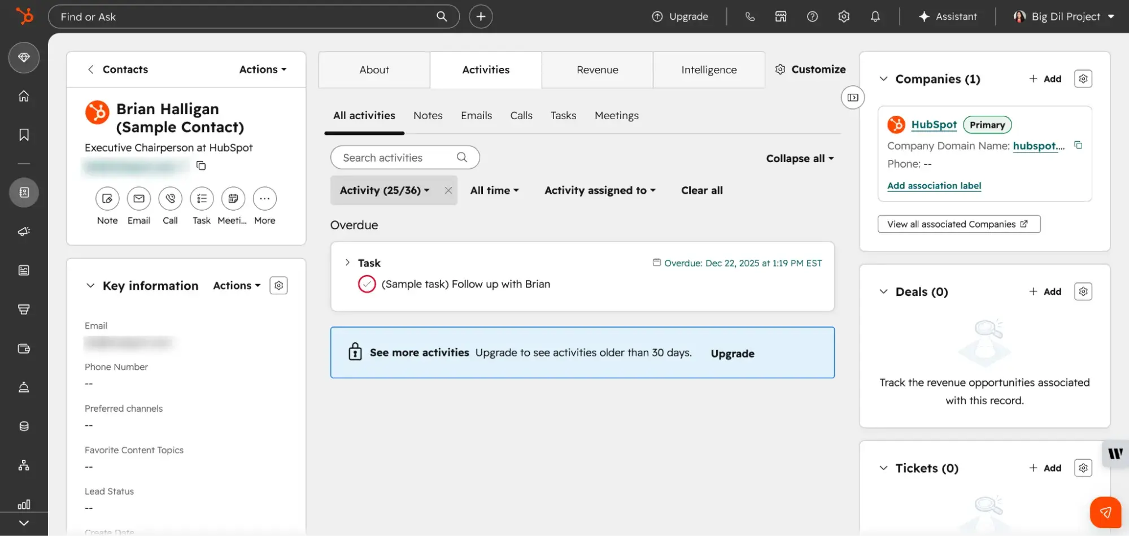The height and width of the screenshot is (536, 1129).
Task: Open the Activity (25/36) filter dropdown
Action: tap(385, 190)
